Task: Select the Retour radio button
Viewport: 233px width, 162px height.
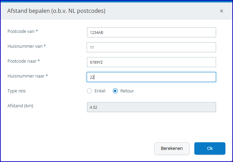Action: pos(115,91)
